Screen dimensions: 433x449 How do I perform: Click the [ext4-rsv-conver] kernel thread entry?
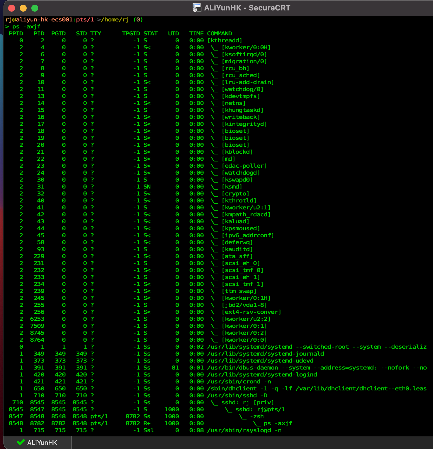(x=251, y=312)
